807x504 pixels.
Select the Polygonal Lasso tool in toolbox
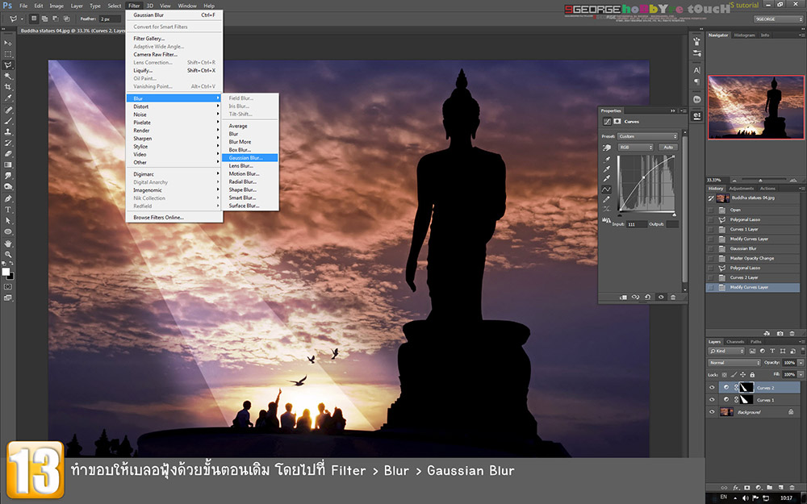point(8,65)
